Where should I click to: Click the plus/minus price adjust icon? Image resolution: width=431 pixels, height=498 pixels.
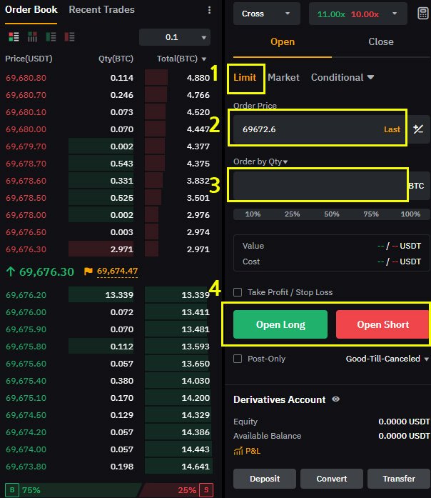tap(418, 129)
